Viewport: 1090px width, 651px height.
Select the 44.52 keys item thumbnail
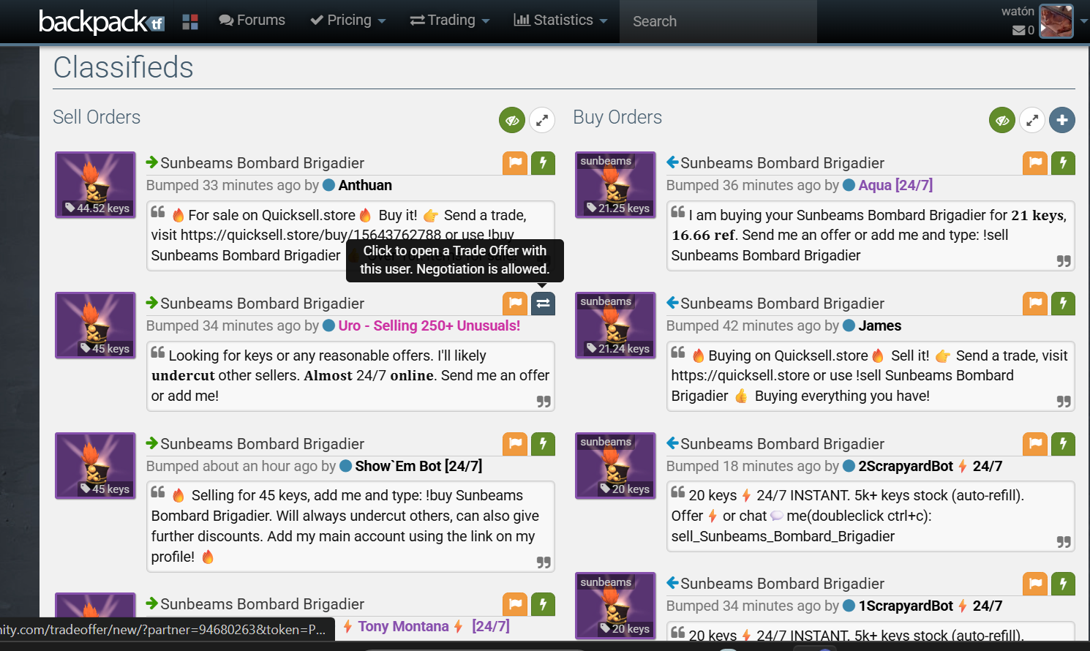coord(95,184)
